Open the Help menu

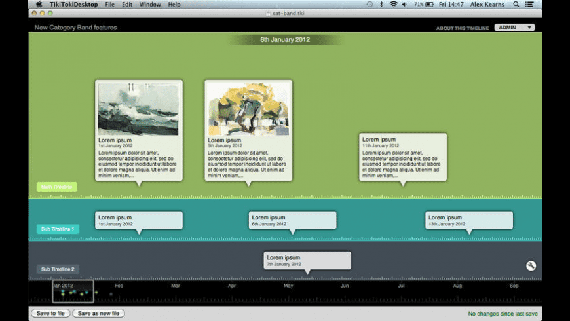[174, 5]
